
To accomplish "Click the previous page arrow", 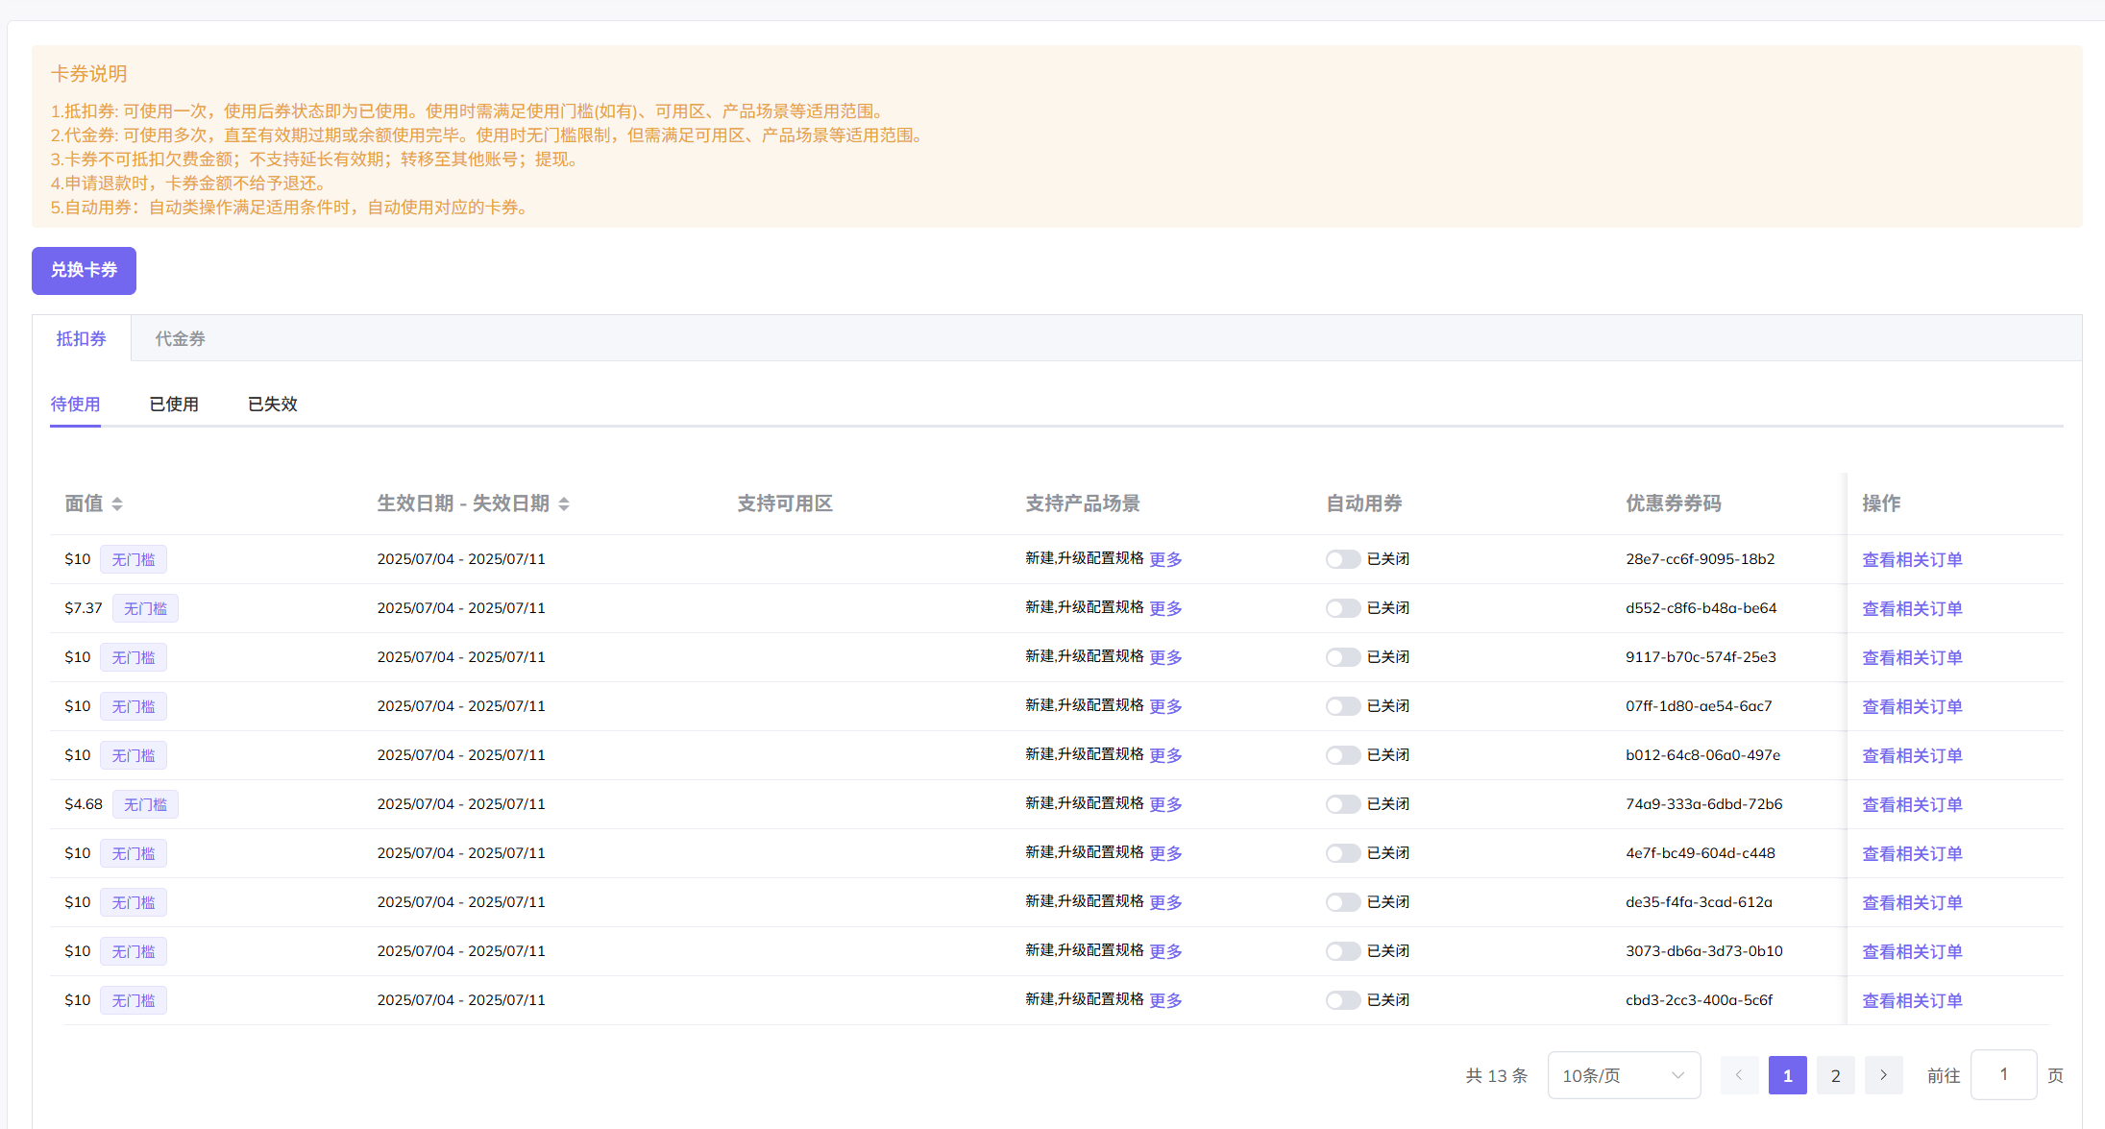I will [x=1739, y=1075].
